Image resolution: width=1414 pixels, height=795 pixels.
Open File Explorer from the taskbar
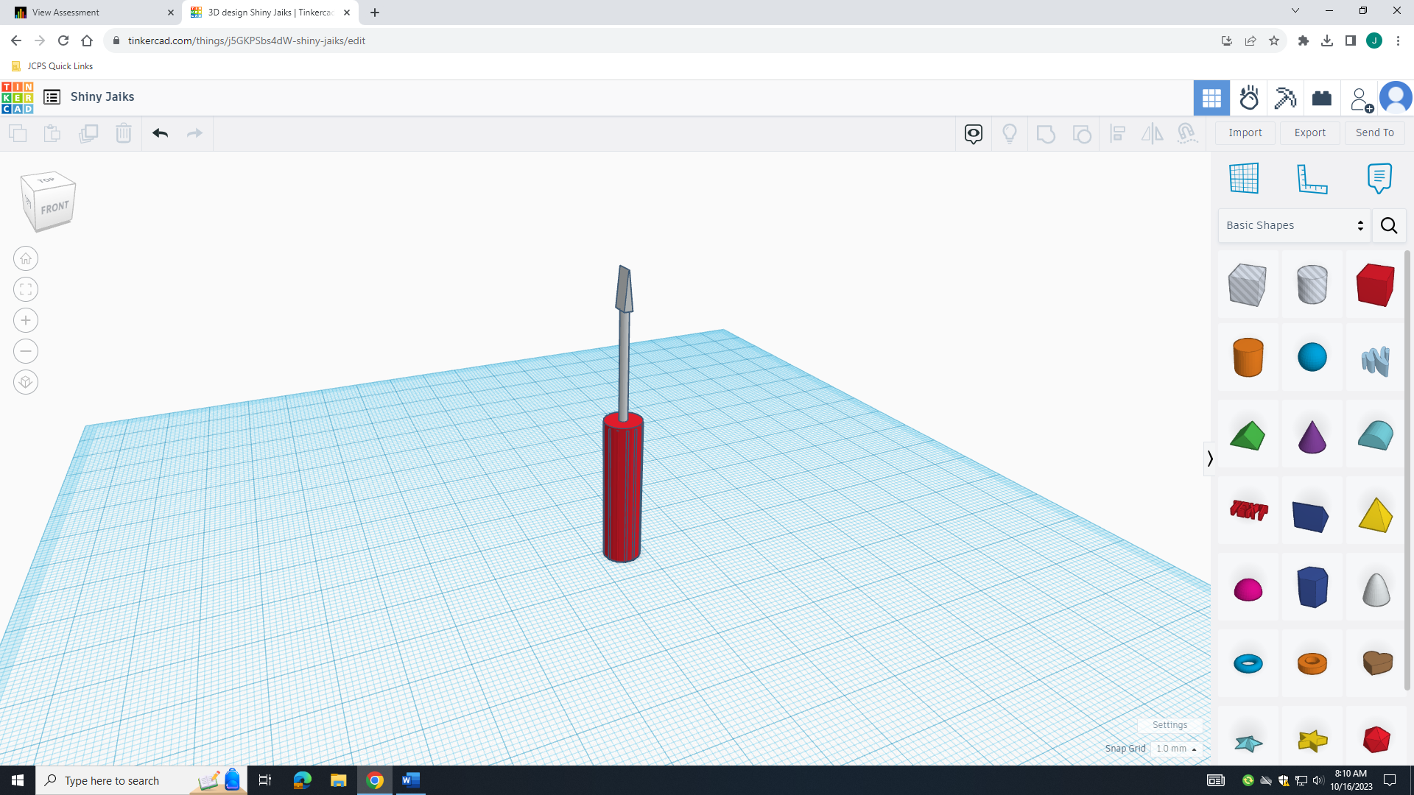[338, 780]
